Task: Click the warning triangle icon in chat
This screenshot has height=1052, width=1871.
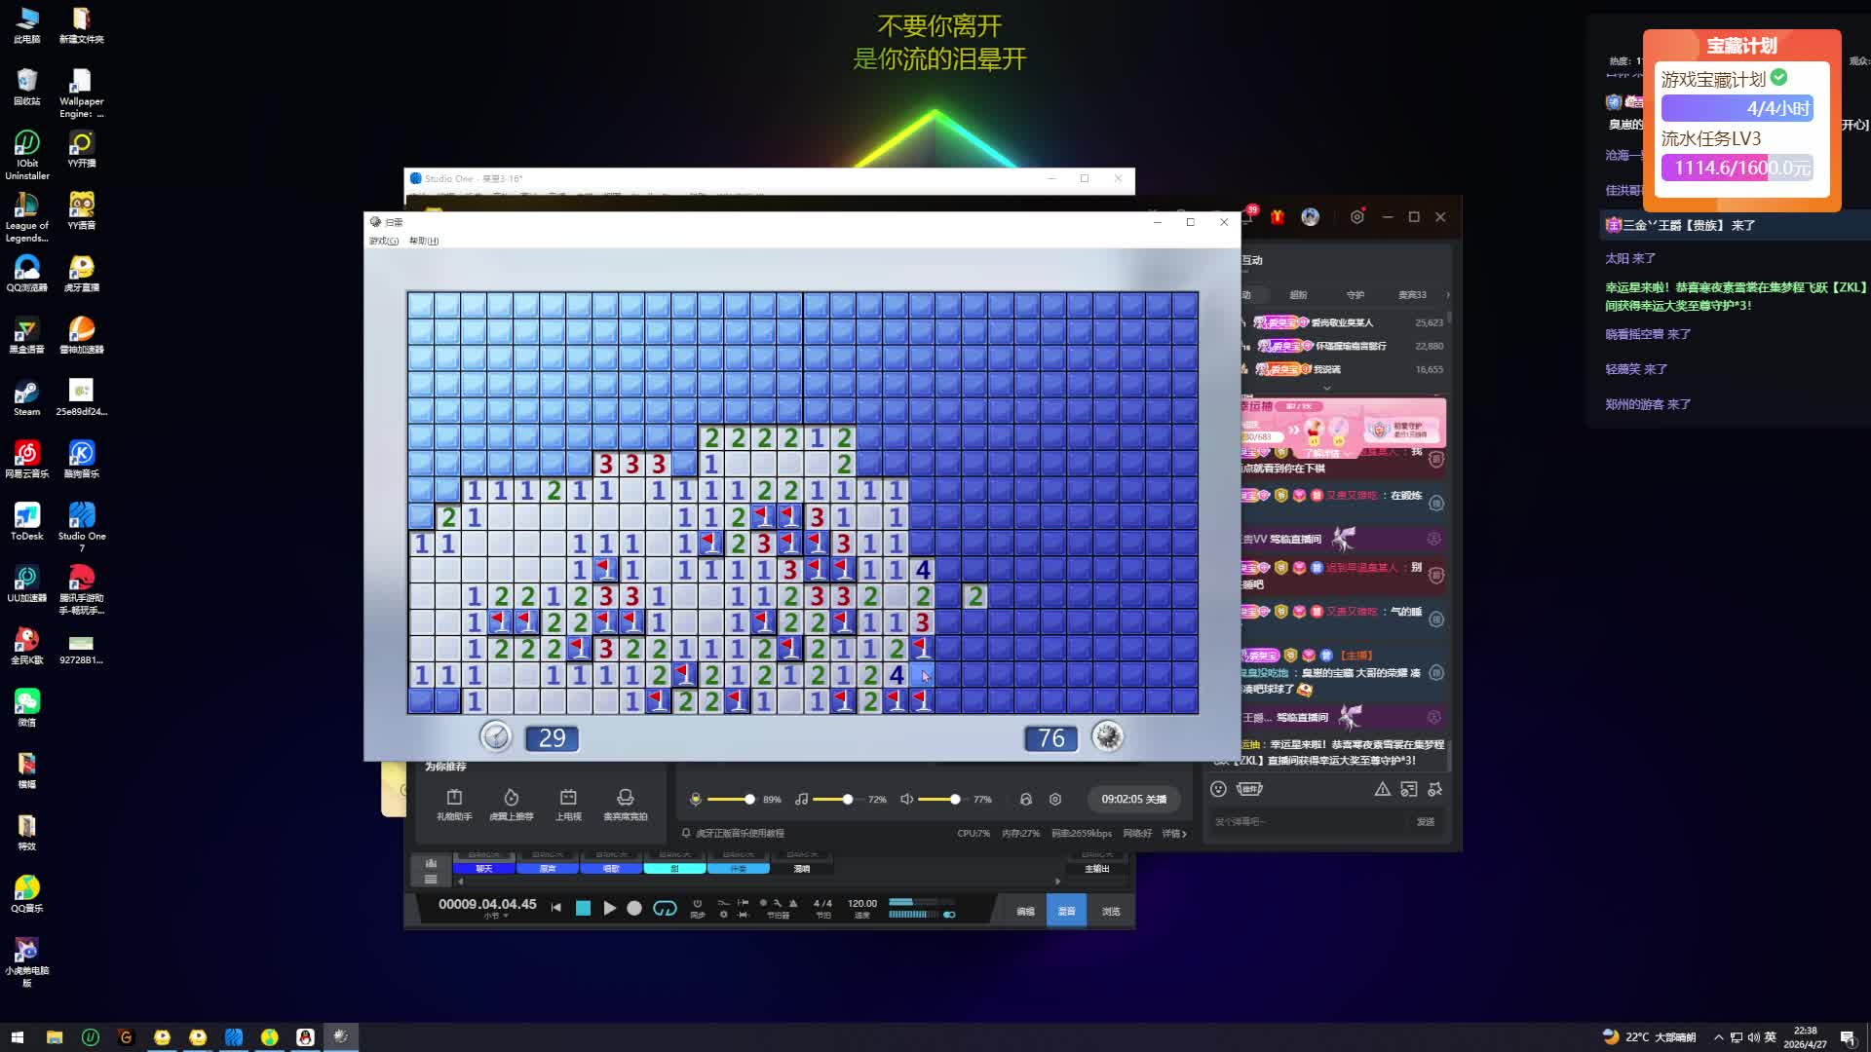Action: (1382, 789)
